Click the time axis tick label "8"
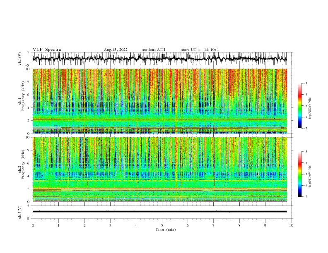This screenshot has width=328, height=253. pos(239,225)
